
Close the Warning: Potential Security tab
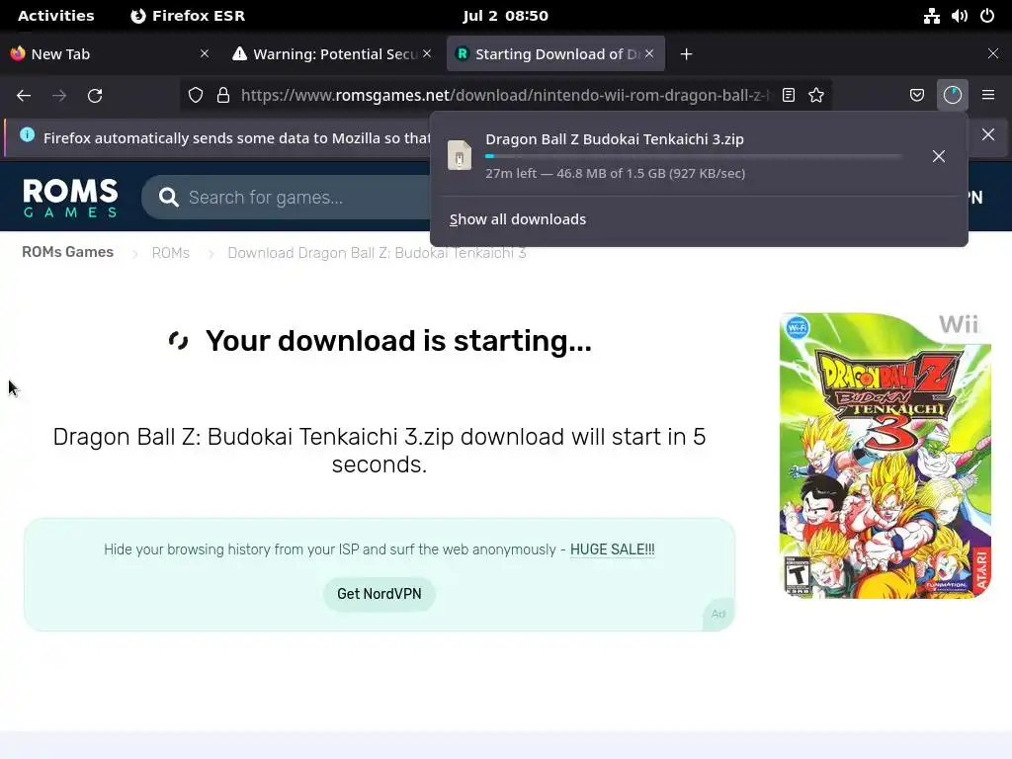pos(427,53)
